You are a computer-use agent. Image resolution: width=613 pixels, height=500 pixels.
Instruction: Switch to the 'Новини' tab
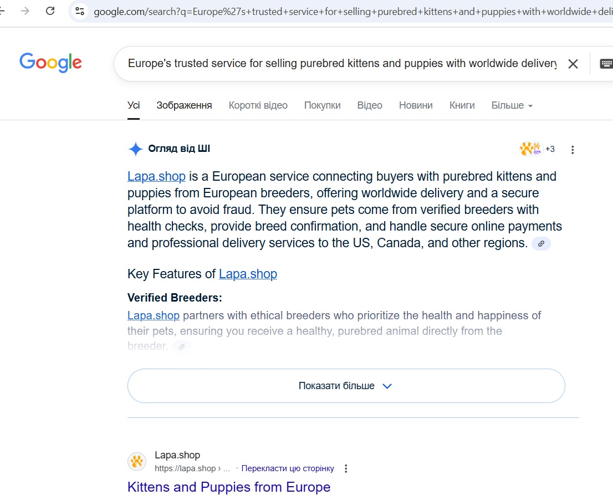tap(416, 105)
